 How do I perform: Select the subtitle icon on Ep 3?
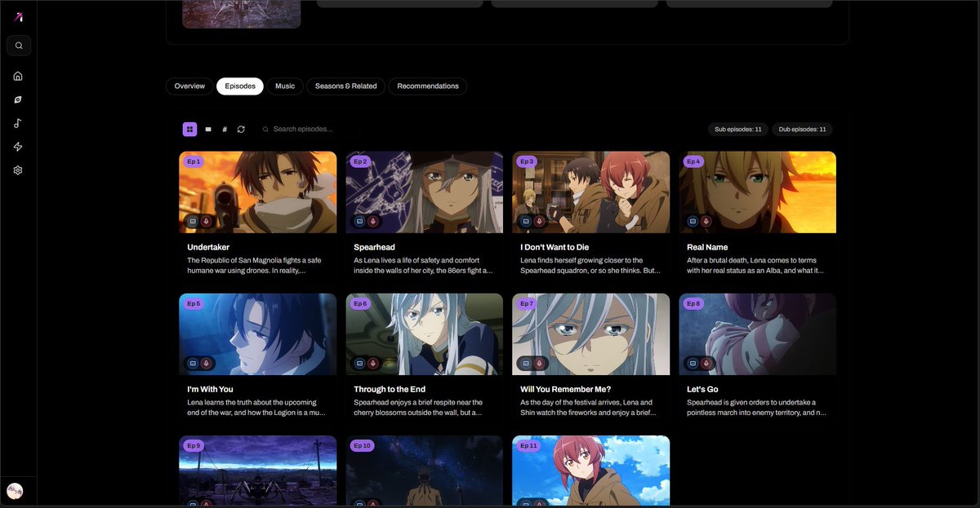526,221
